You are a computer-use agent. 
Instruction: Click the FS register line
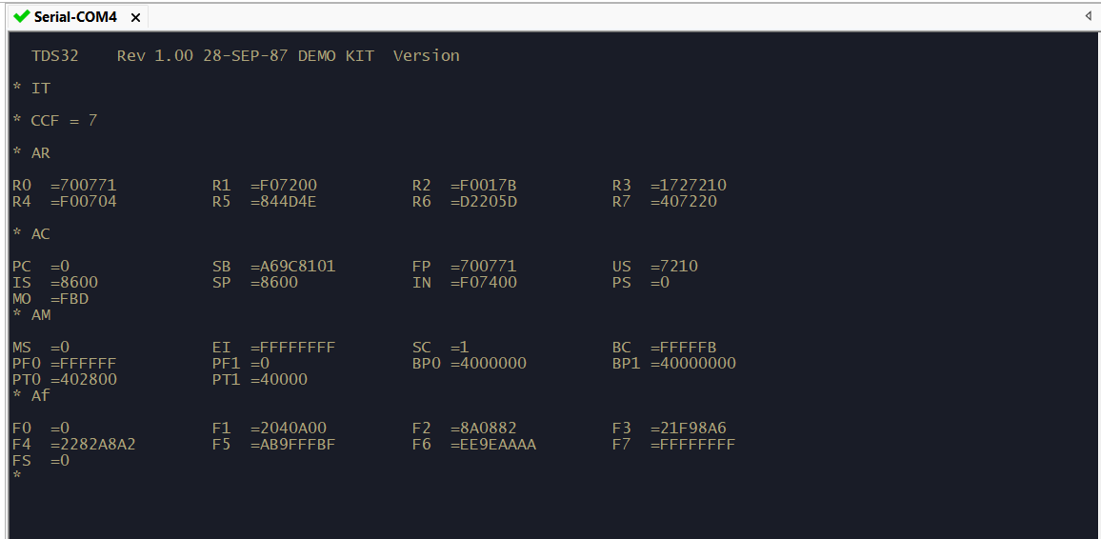(x=41, y=460)
